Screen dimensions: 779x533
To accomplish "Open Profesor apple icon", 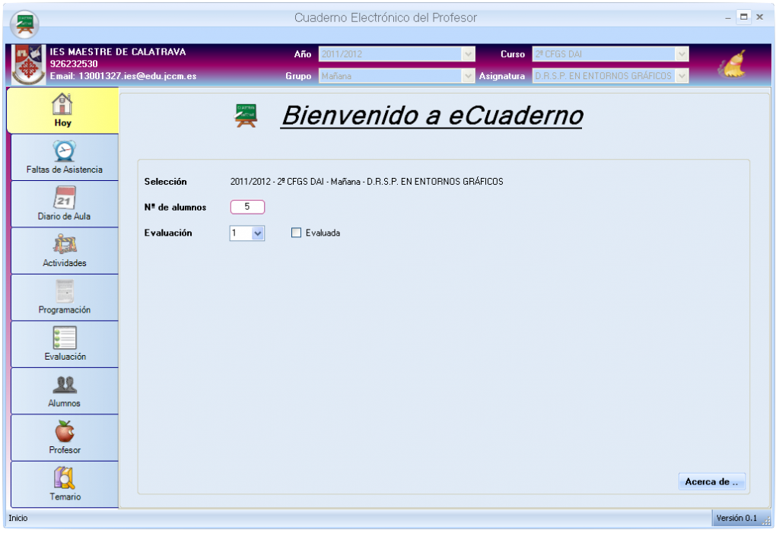I will 65,431.
